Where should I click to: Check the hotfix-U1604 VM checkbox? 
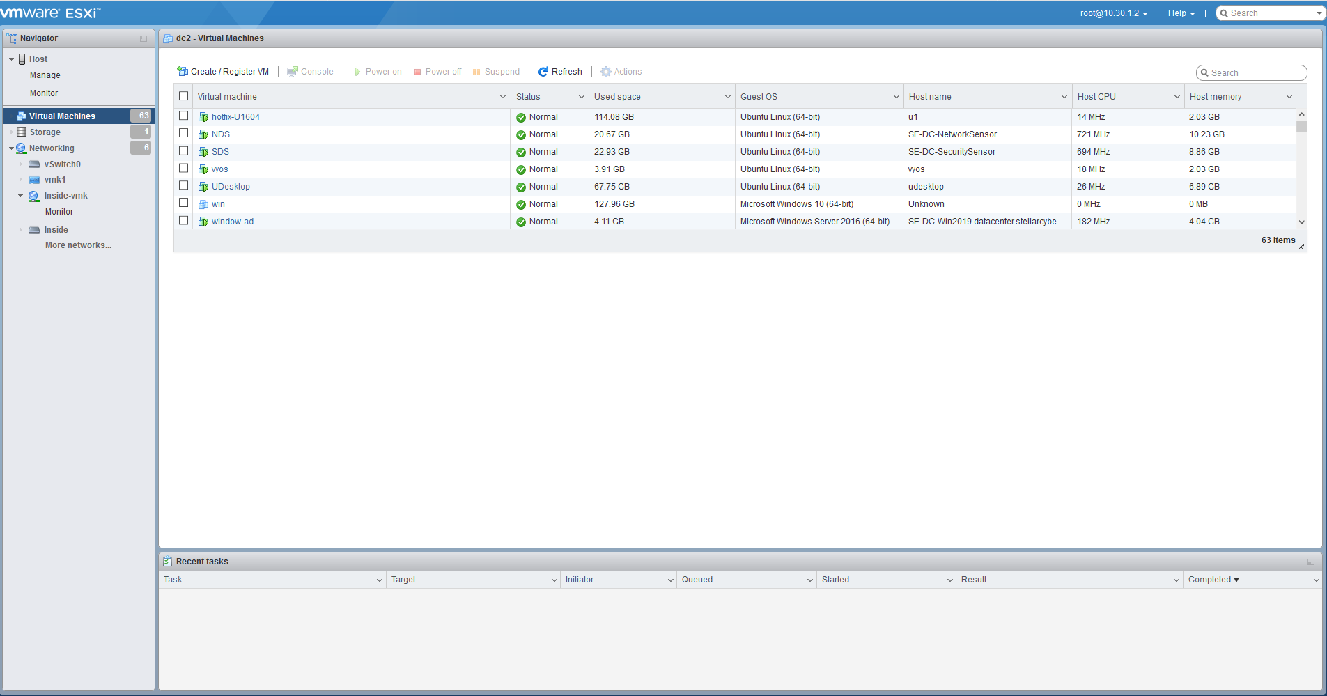184,116
